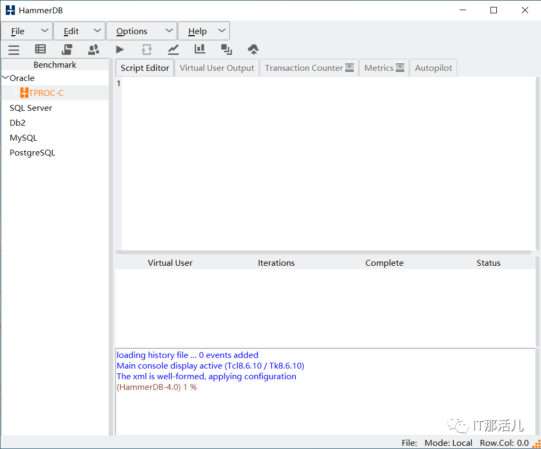The width and height of the screenshot is (541, 449).
Task: Click the orange TPROC-C hammer icon
Action: [x=24, y=93]
